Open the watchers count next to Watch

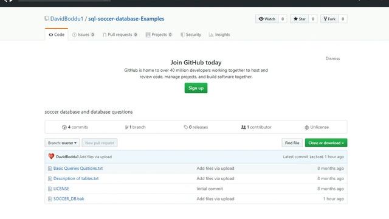pyautogui.click(x=283, y=19)
